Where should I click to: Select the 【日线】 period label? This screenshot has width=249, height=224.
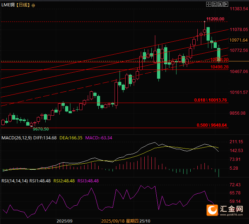click(23, 5)
